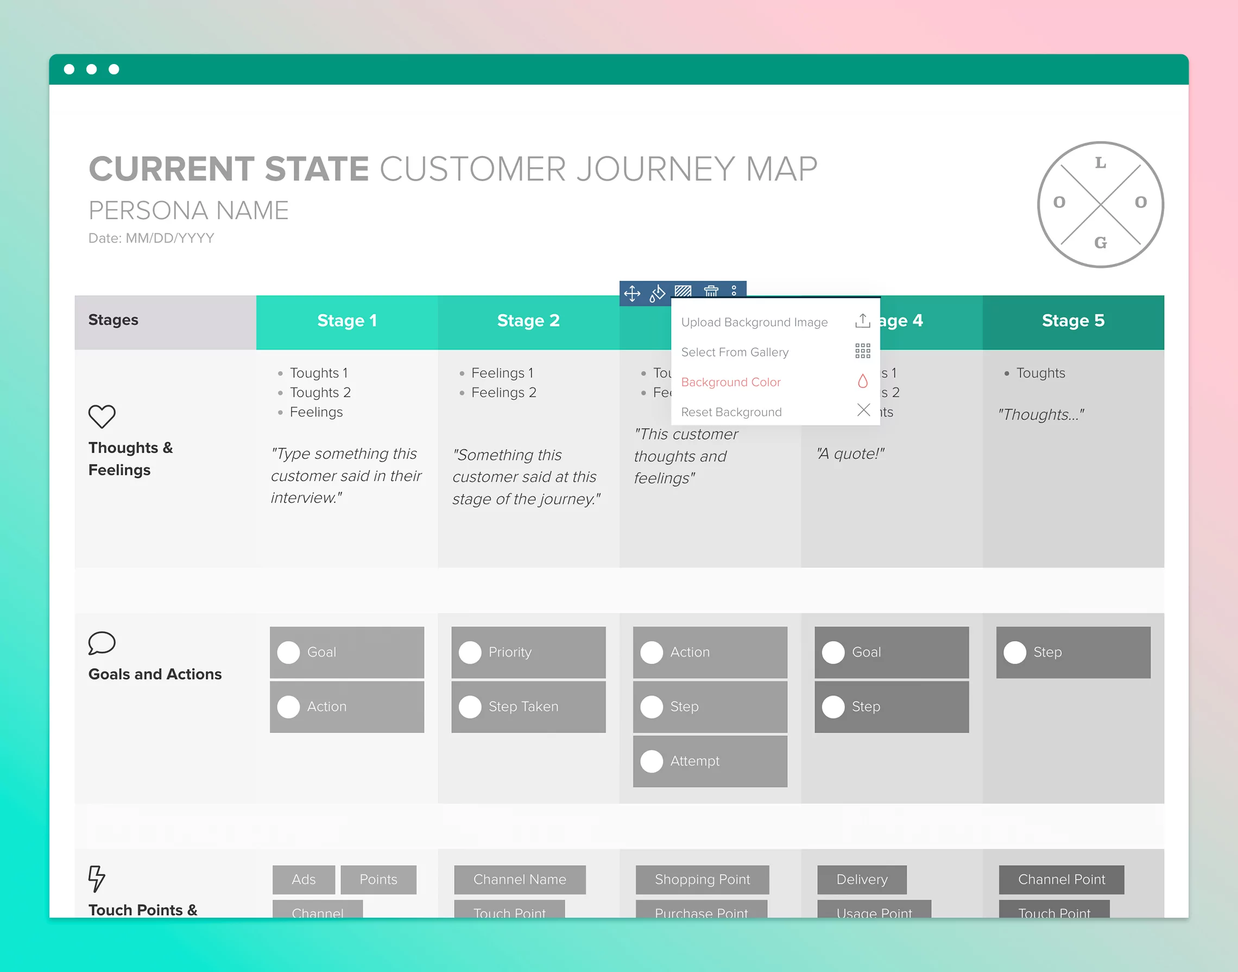1238x972 pixels.
Task: Open the Background Color picker
Action: [731, 382]
